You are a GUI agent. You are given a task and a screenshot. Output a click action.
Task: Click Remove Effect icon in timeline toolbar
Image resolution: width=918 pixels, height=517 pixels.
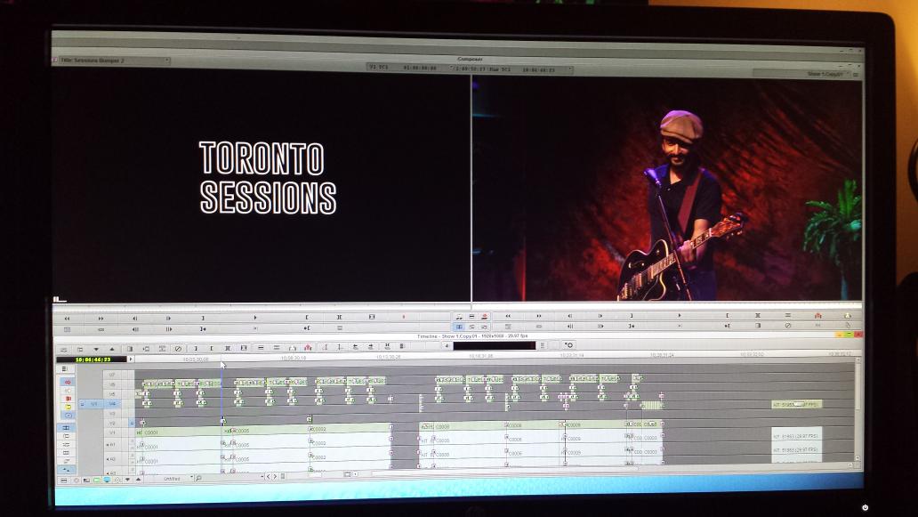(x=178, y=349)
